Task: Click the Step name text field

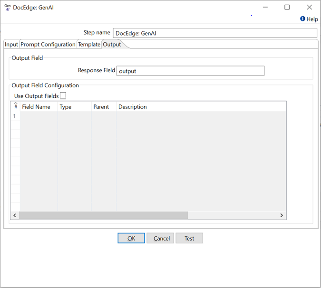Action: pyautogui.click(x=214, y=33)
